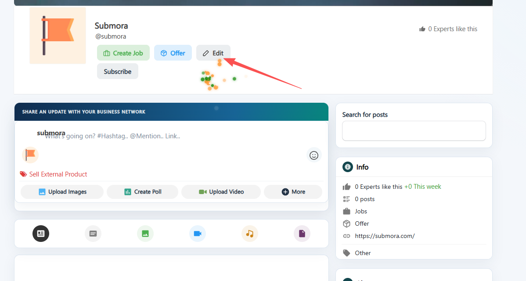Click the briefcase icon next to Jobs
Viewport: 526px width, 281px height.
(x=346, y=211)
